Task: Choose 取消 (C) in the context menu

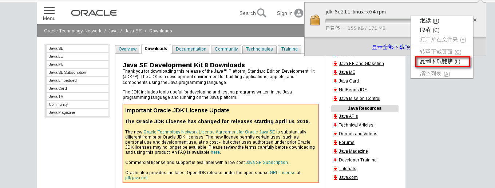Action: click(x=441, y=30)
